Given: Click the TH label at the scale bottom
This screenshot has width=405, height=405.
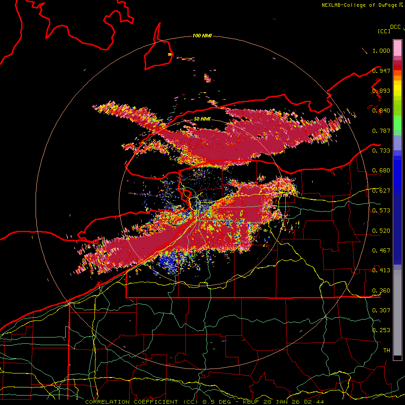Looking at the screenshot, I should coord(387,351).
